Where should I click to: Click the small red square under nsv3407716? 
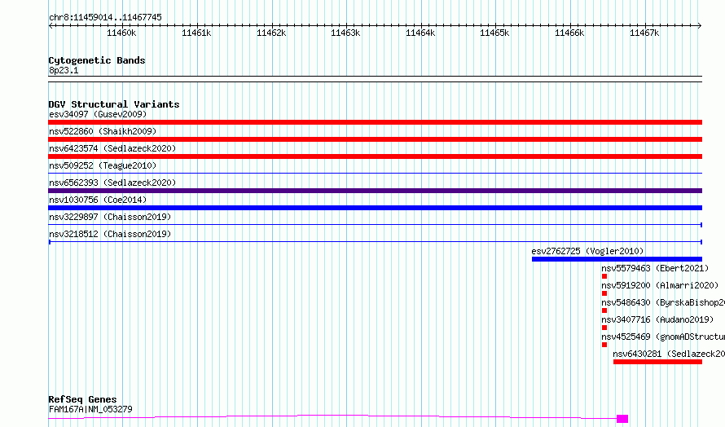(x=604, y=328)
